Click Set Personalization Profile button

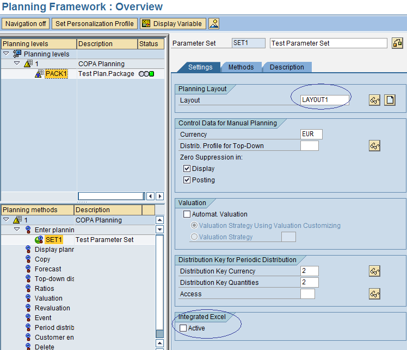point(95,23)
